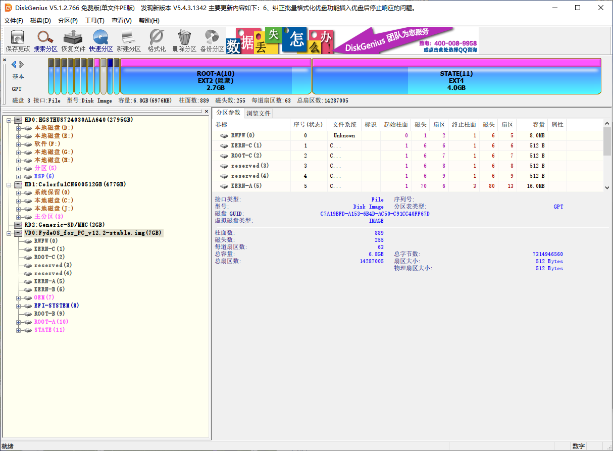Image resolution: width=613 pixels, height=451 pixels.
Task: Expand the STATE(11) tree node
Action: (x=19, y=330)
